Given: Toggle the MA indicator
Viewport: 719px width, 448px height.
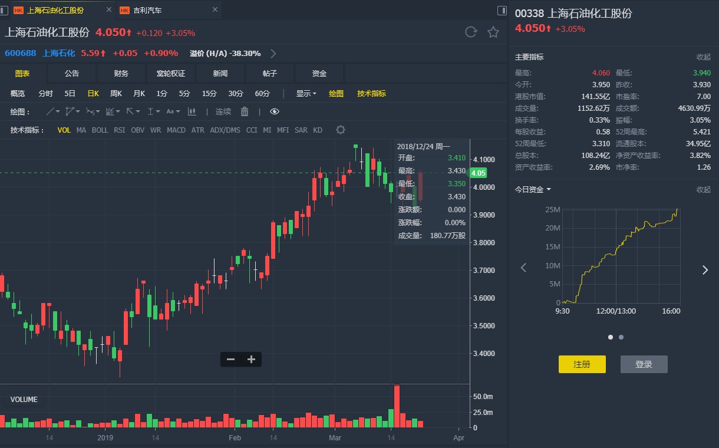Looking at the screenshot, I should tap(81, 130).
